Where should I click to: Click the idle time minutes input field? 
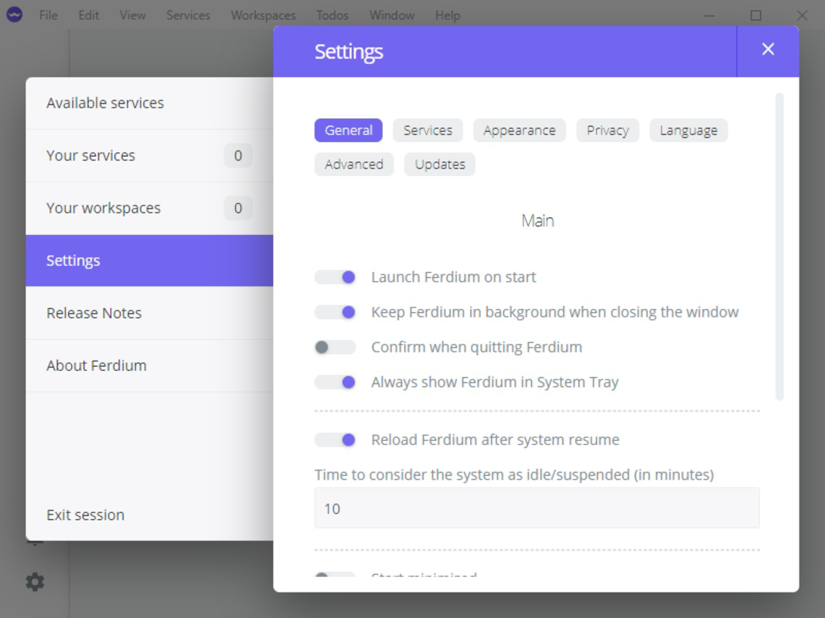537,508
